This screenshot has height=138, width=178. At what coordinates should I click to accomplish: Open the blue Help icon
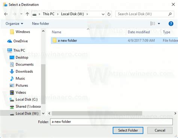[171, 24]
